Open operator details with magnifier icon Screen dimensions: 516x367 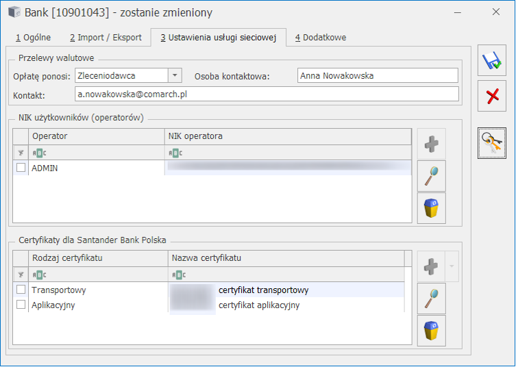coord(431,176)
